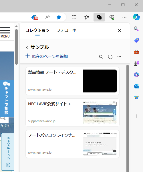Add new app to sidebar with plus
Screen dimensions: 143x172
136,116
